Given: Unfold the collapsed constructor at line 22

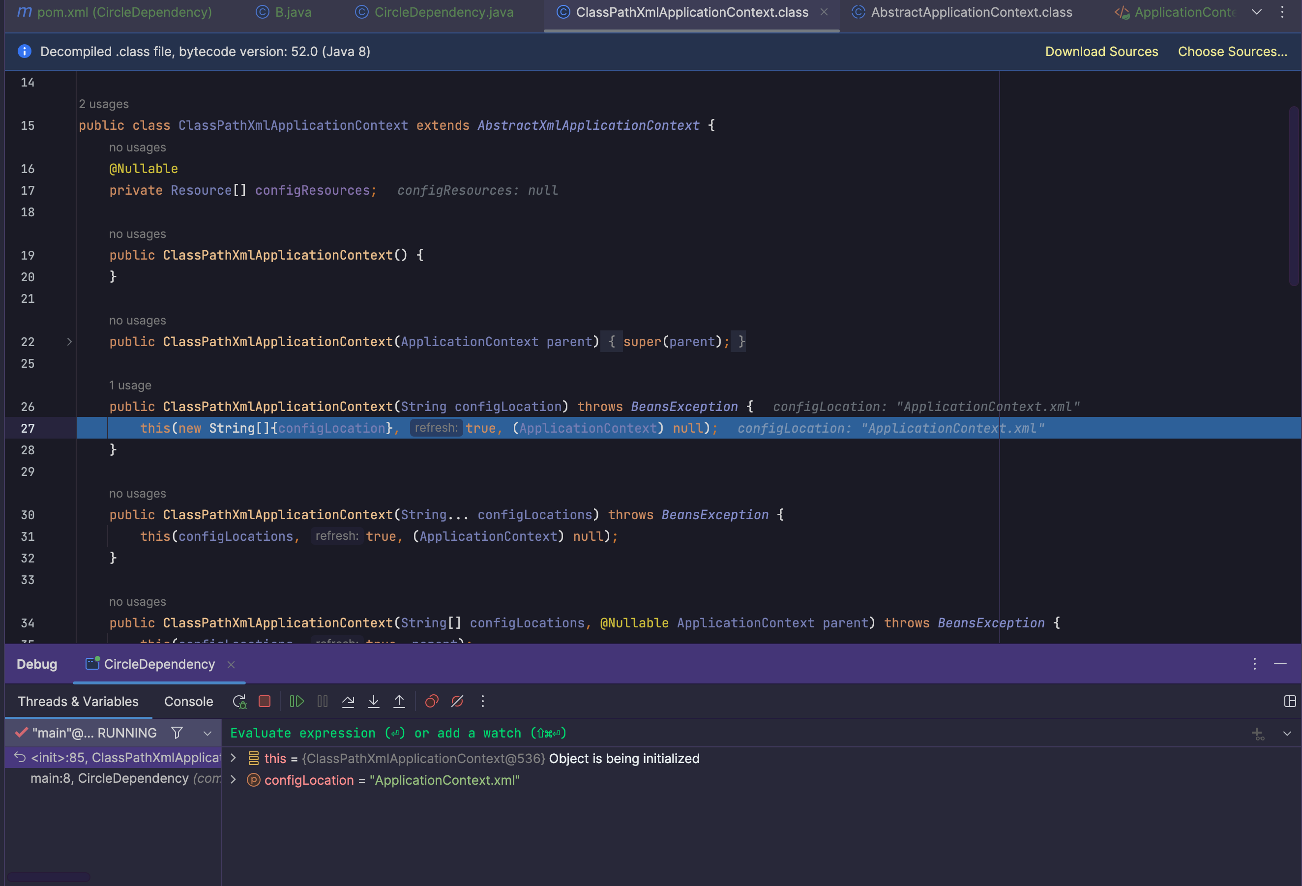Looking at the screenshot, I should (69, 342).
